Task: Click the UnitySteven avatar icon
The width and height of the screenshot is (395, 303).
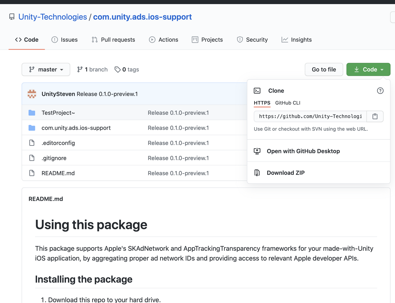Action: pos(32,94)
